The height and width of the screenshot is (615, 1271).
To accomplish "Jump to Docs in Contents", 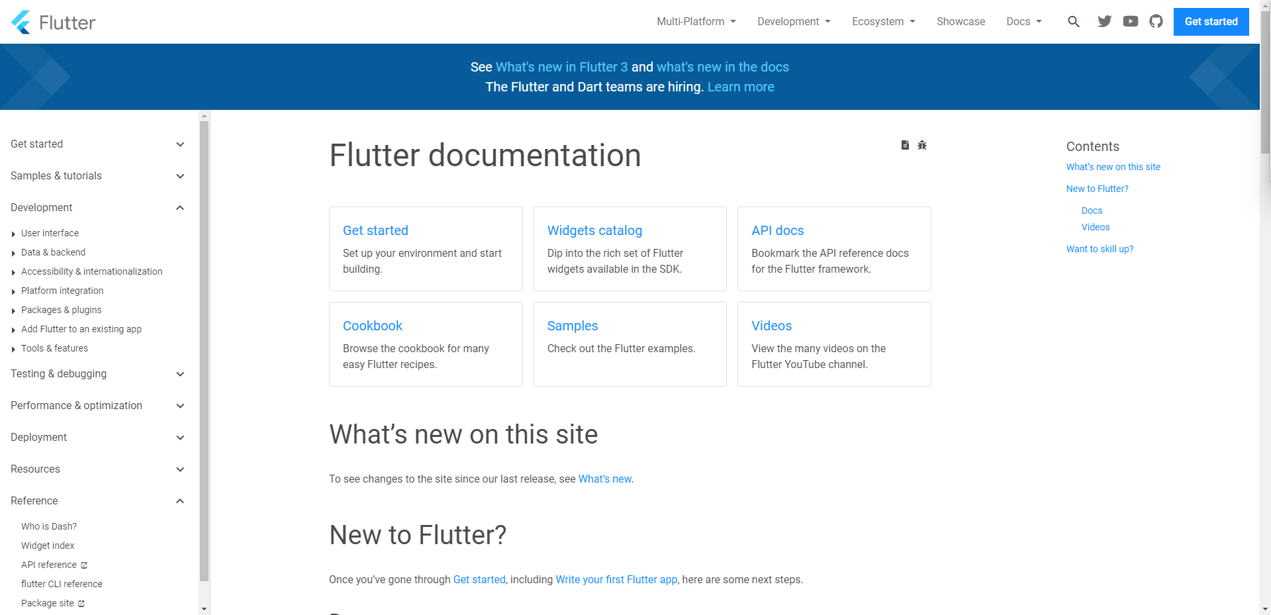I will (1092, 211).
